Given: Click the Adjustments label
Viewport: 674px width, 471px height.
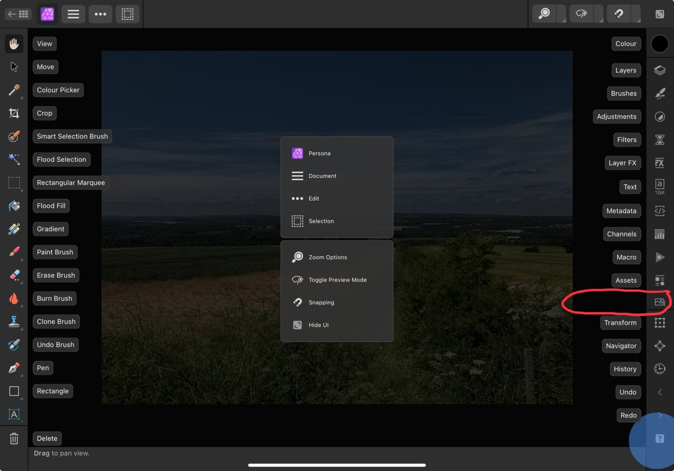Looking at the screenshot, I should [x=616, y=116].
